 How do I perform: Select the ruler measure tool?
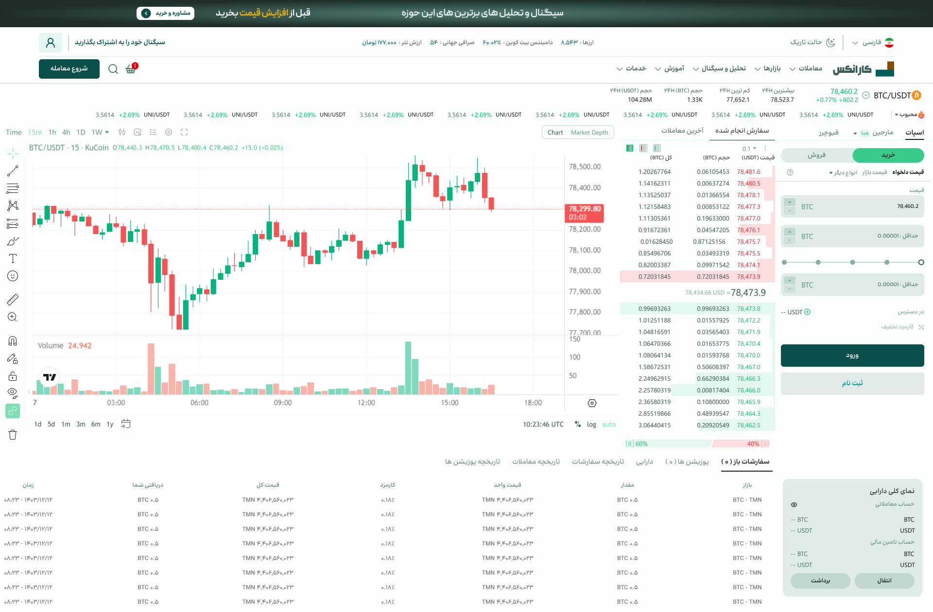coord(13,299)
